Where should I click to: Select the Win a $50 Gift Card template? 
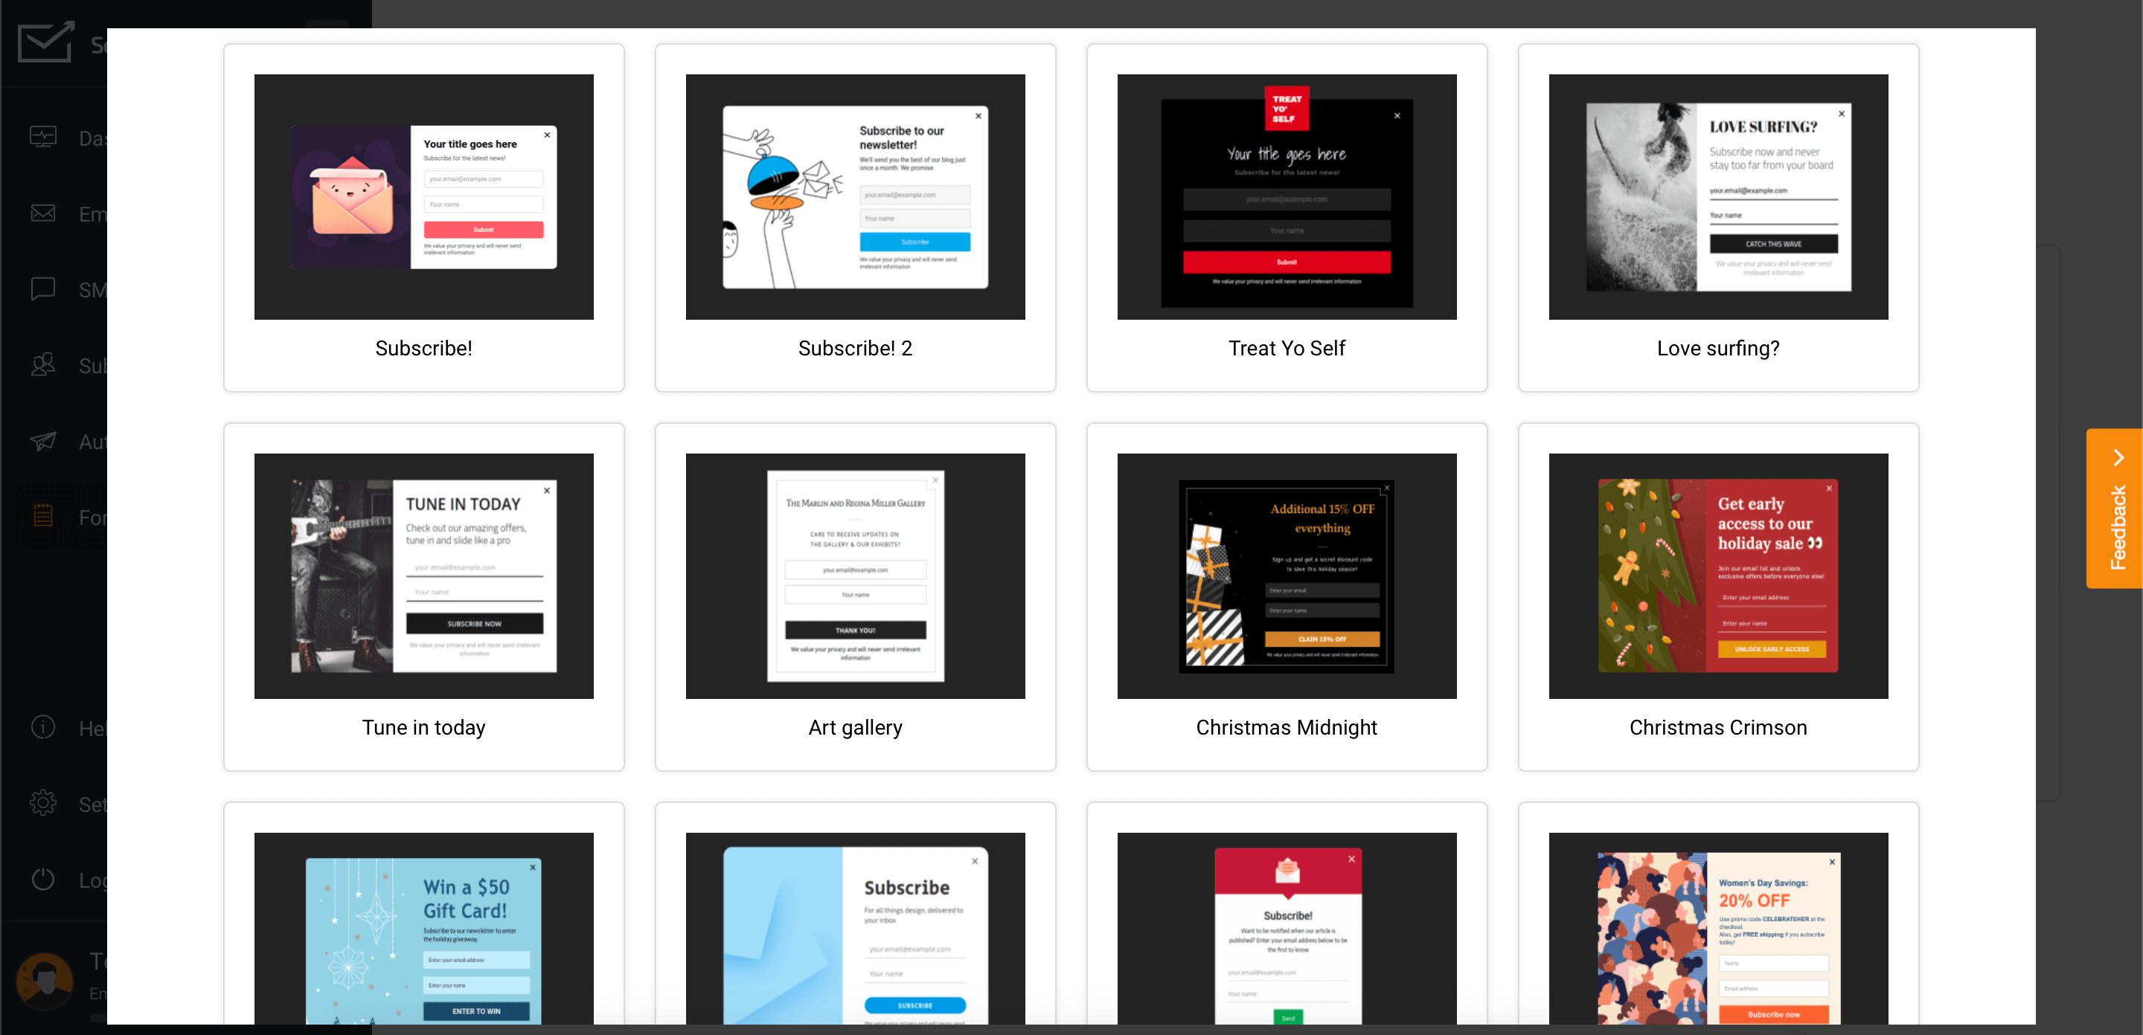pyautogui.click(x=423, y=915)
